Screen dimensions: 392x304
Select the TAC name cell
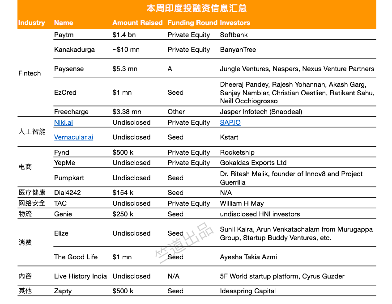pos(60,203)
